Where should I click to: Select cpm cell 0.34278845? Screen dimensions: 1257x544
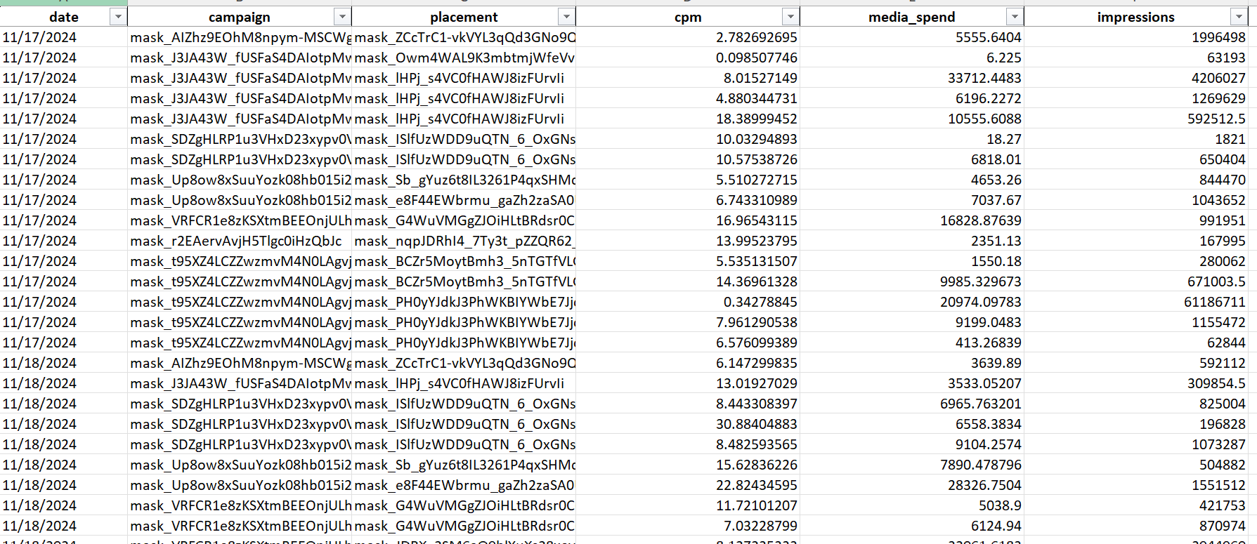coord(688,302)
